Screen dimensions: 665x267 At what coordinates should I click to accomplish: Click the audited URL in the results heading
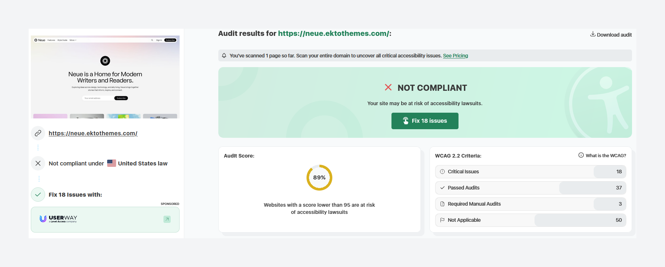coord(333,33)
